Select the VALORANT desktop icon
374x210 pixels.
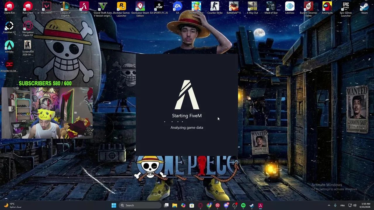tap(47, 8)
